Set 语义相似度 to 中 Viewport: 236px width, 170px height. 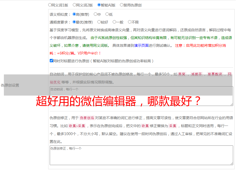95,14
